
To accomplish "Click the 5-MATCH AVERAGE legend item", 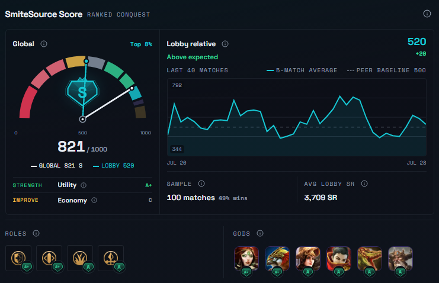I will pos(302,70).
